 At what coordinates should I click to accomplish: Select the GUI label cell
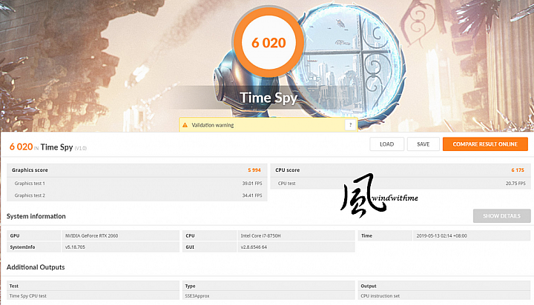pos(209,247)
